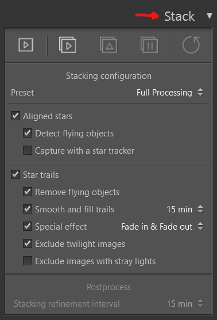Click the single-image play icon
This screenshot has width=217, height=320.
point(26,45)
